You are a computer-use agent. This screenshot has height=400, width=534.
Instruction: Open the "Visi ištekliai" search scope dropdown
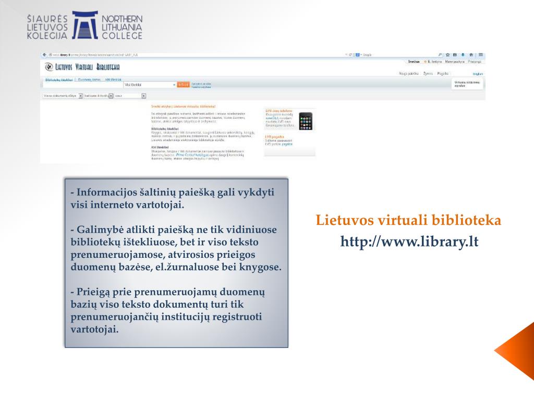(x=150, y=85)
